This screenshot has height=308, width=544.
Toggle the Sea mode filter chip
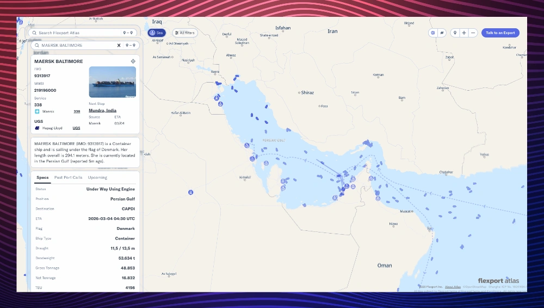[157, 33]
